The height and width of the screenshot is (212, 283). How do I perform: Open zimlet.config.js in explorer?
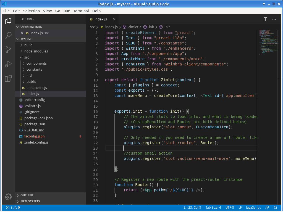tap(50, 142)
